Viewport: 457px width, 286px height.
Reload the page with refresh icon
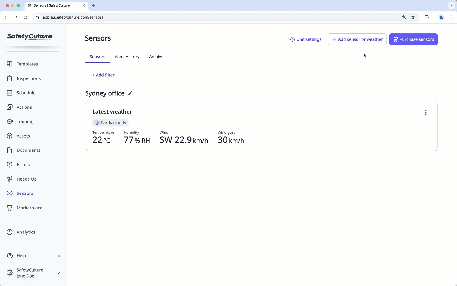26,17
